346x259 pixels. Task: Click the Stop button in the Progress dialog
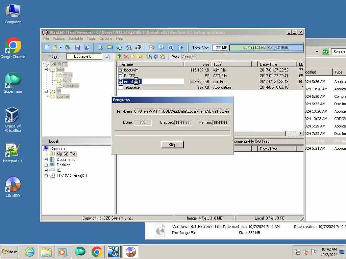pyautogui.click(x=172, y=145)
